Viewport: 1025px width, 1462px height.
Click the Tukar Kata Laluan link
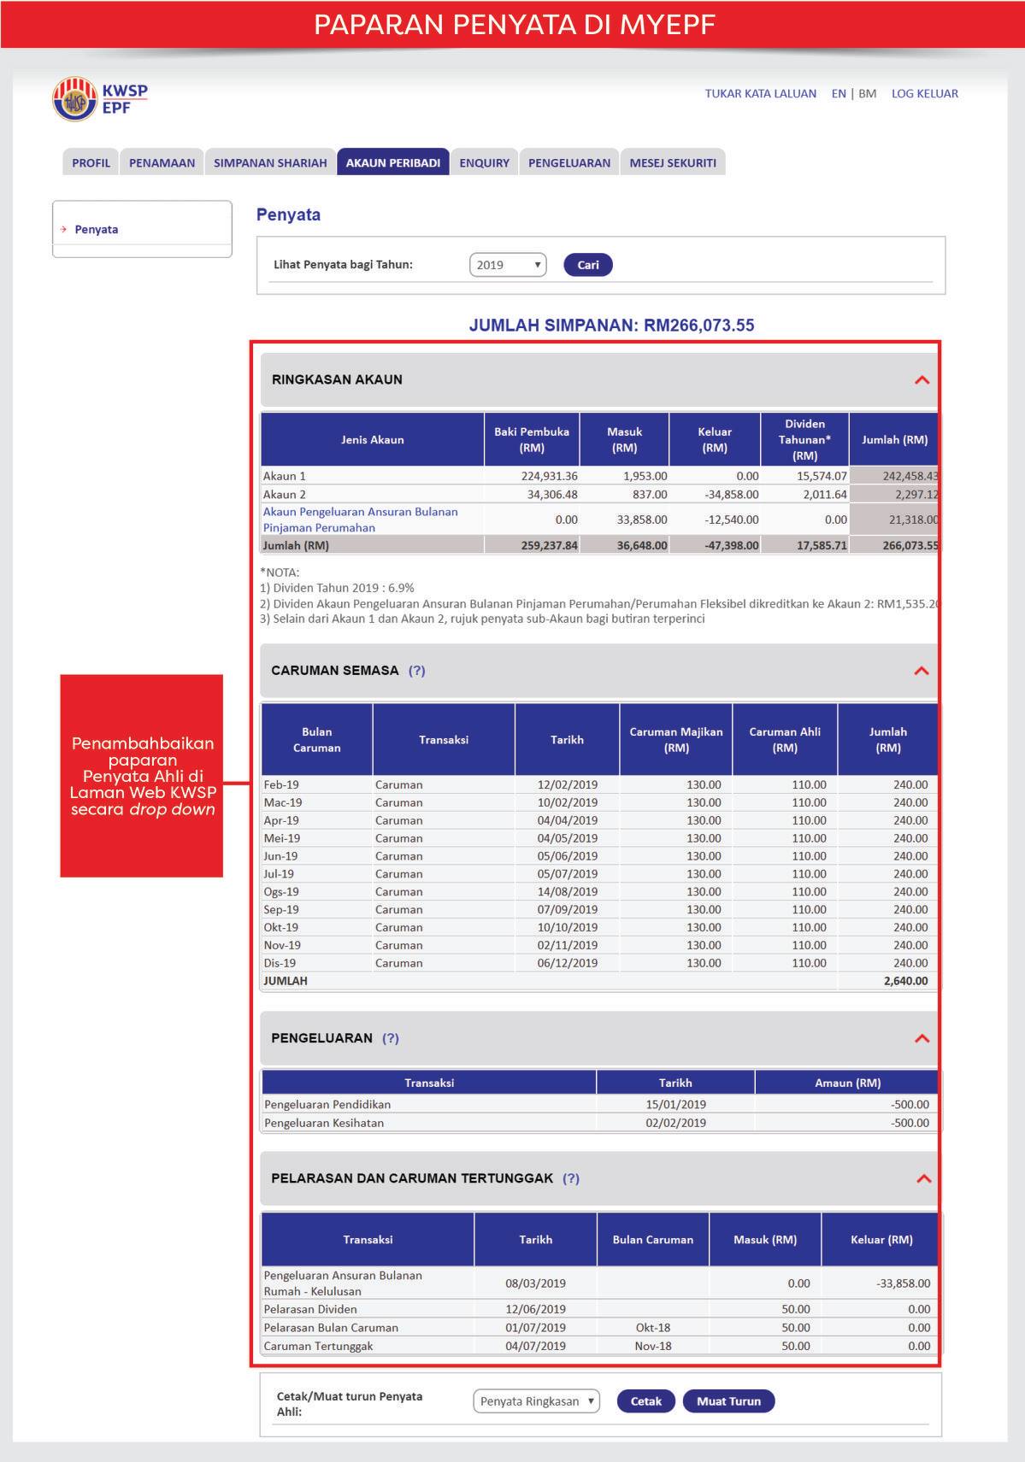[761, 94]
